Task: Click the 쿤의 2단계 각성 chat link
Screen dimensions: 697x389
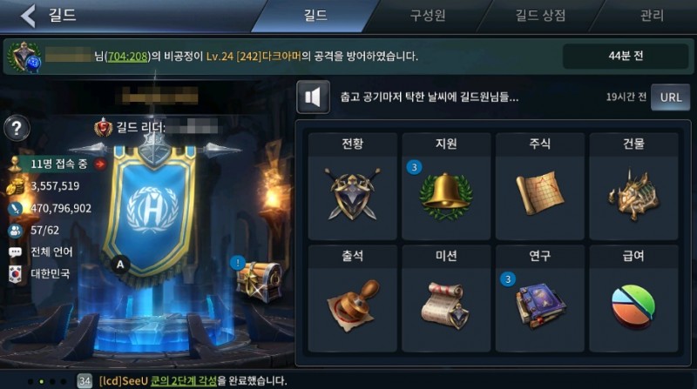Action: 183,380
